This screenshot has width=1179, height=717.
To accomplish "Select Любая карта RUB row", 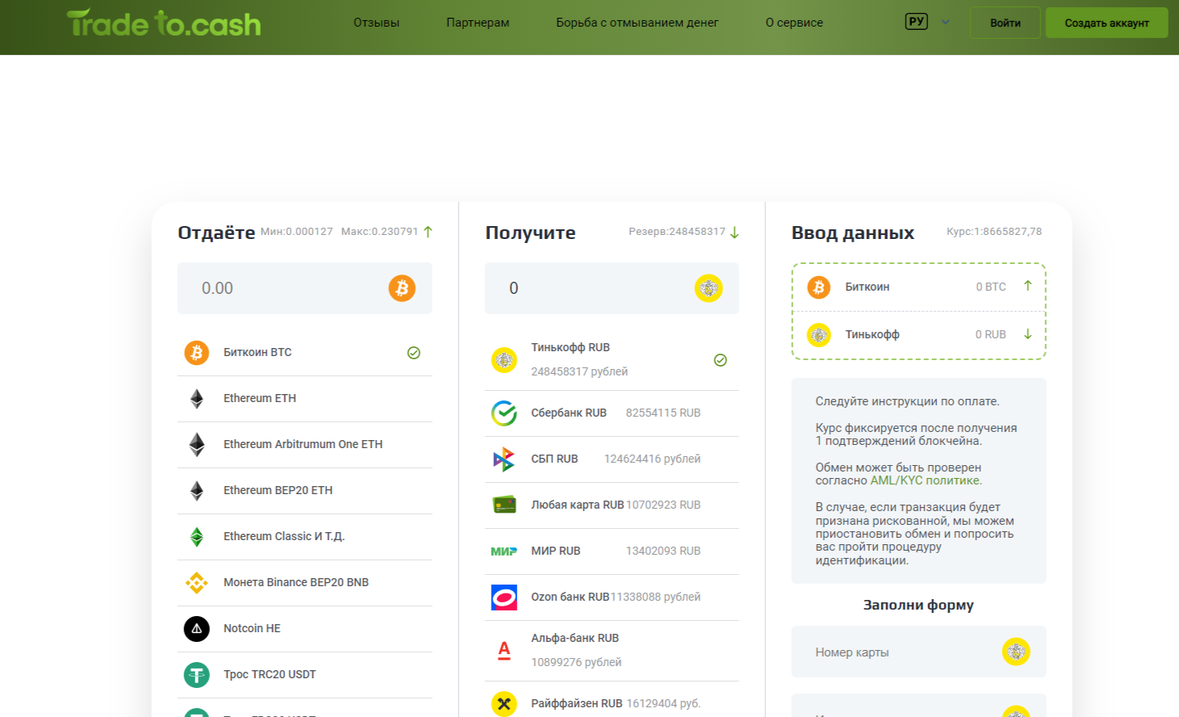I will pos(612,505).
